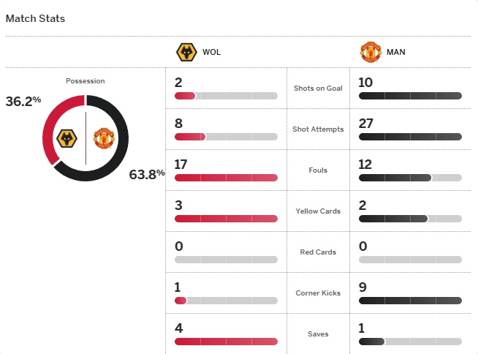
Task: Click the MAN team abbreviation link
Action: 397,53
